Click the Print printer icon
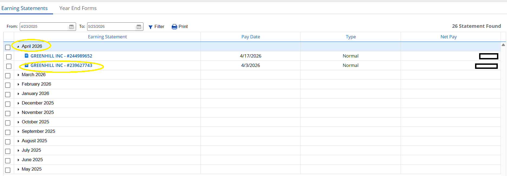The width and height of the screenshot is (507, 176). (174, 27)
